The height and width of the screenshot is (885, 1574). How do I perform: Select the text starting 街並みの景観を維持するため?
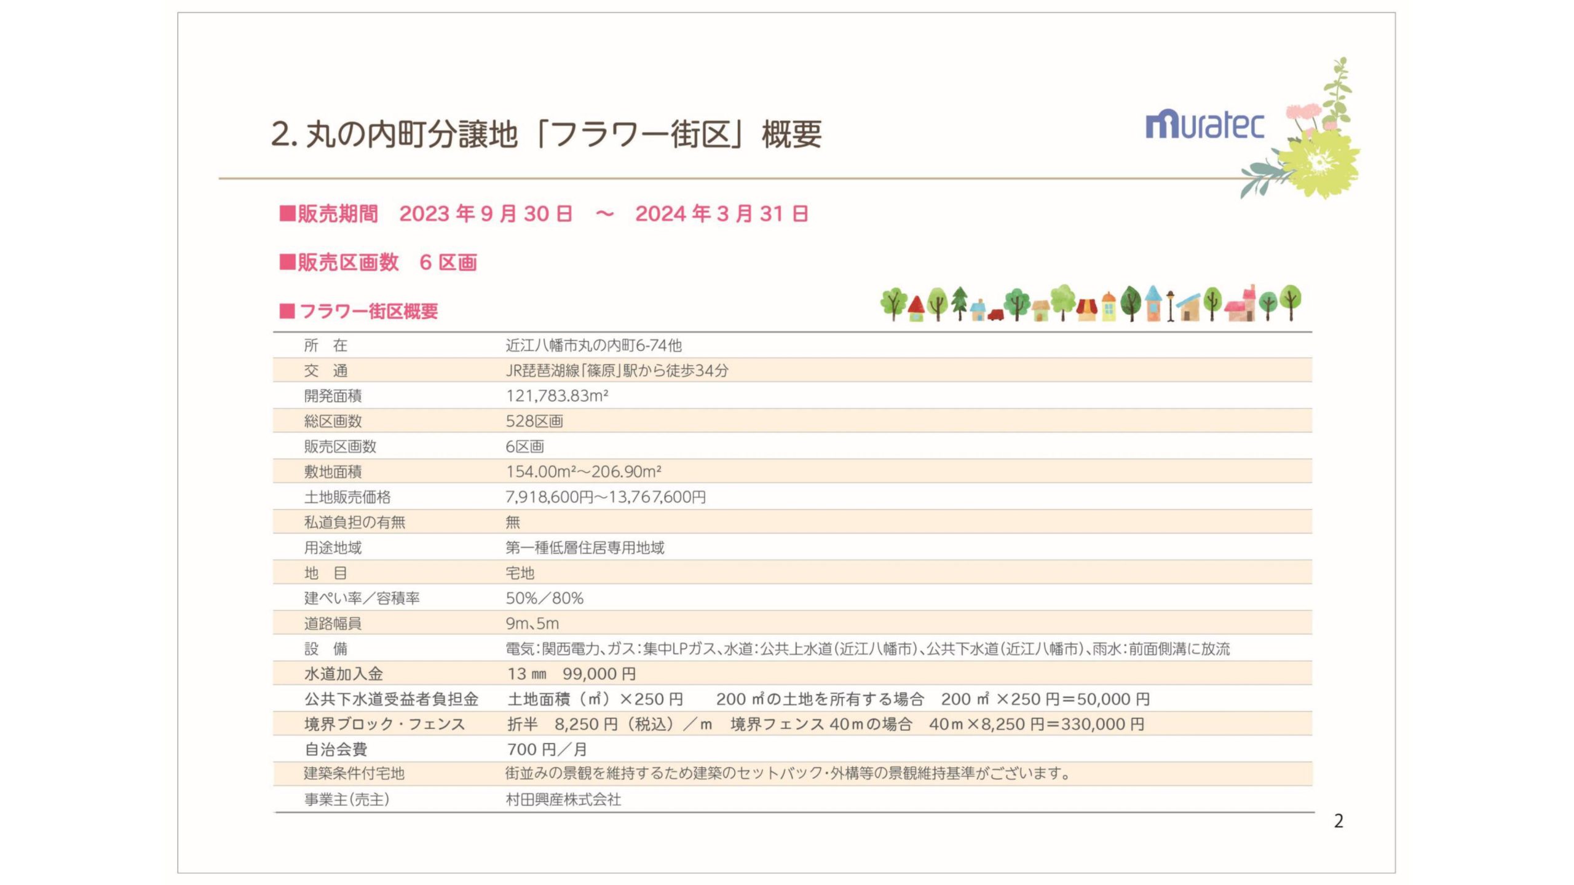point(788,773)
